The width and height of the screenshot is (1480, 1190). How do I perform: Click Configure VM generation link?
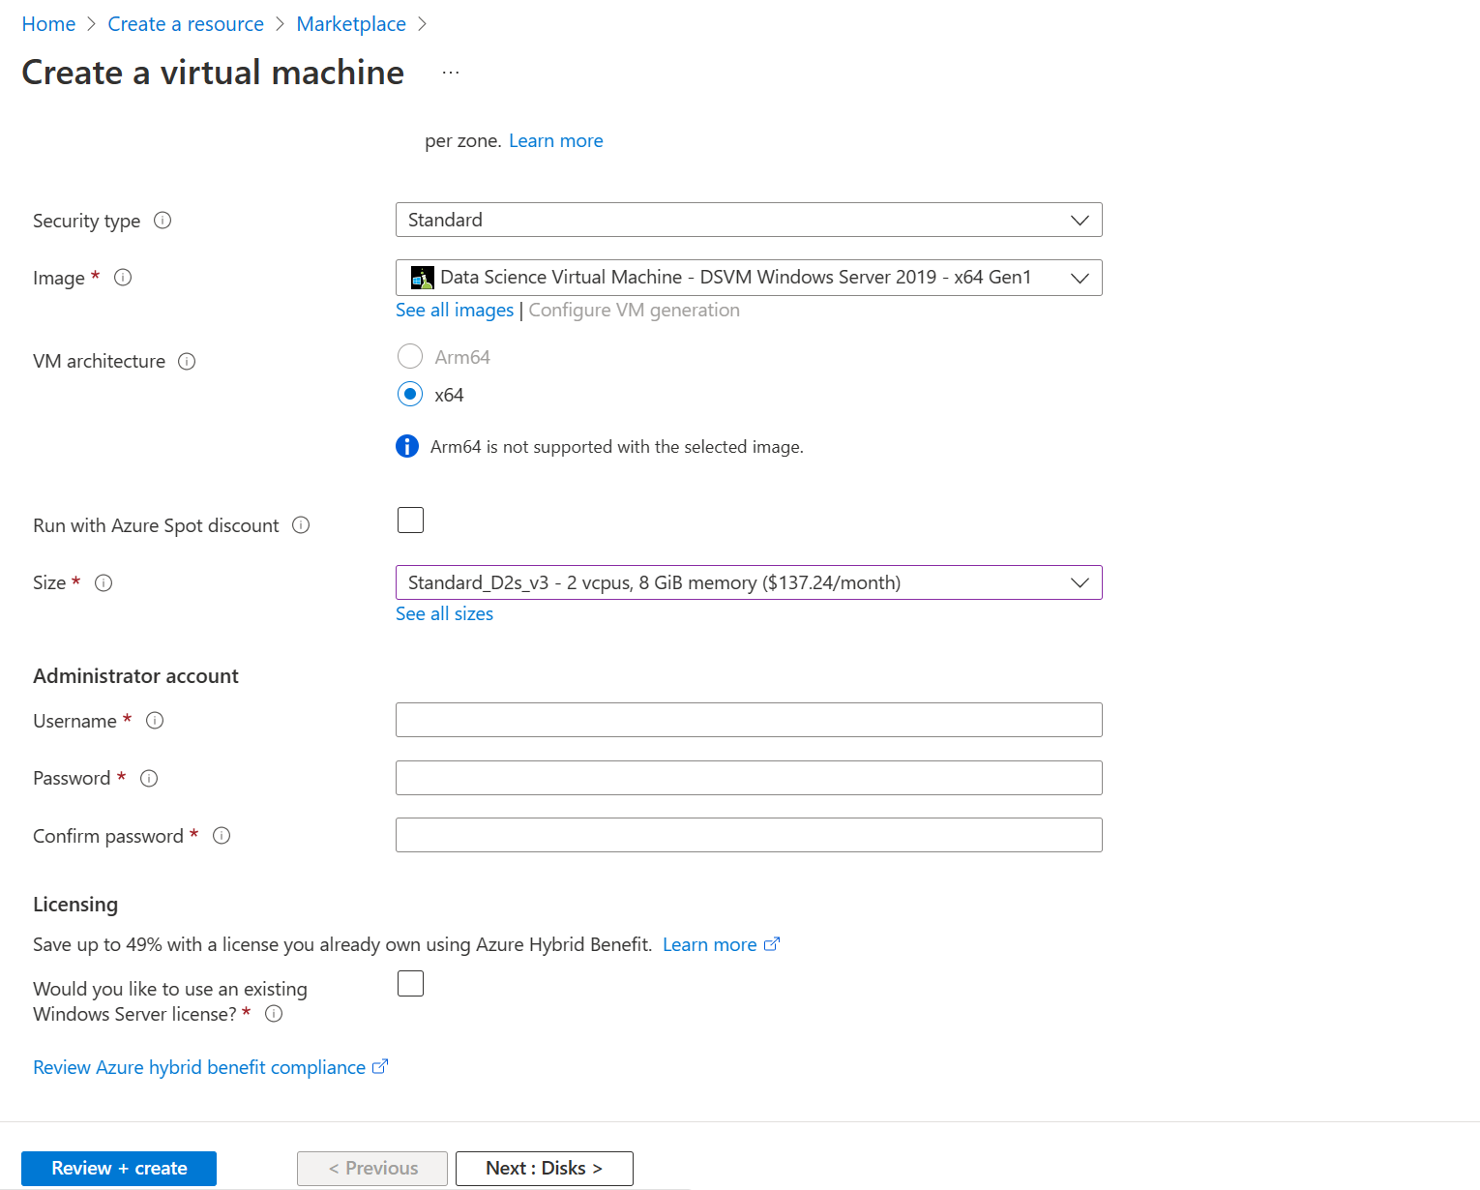[634, 310]
